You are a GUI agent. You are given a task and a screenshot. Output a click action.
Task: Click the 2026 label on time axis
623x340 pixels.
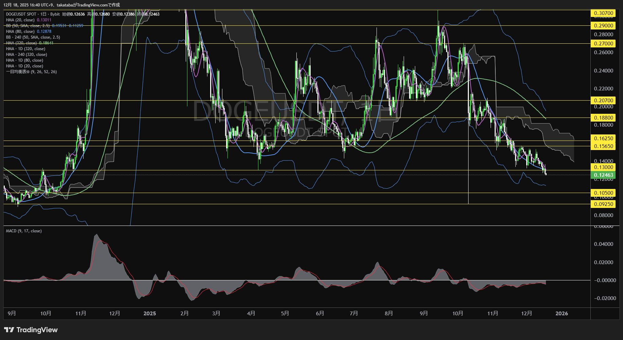562,314
